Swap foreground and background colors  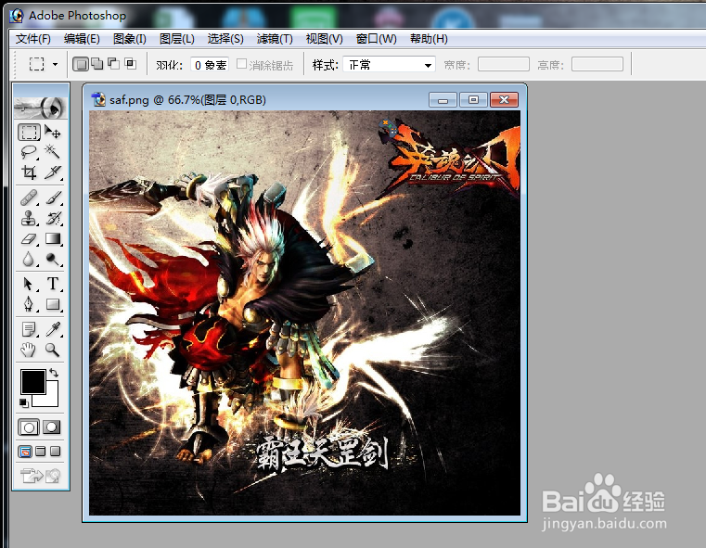click(54, 373)
